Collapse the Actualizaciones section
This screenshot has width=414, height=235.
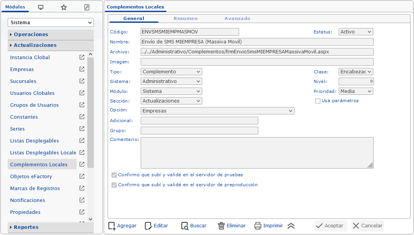[x=51, y=45]
